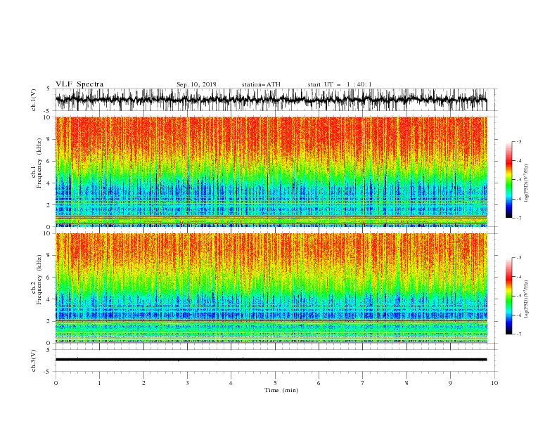Click the 'Sep. 10, 2018' date label
Screen dimensions: 557x430
point(196,84)
